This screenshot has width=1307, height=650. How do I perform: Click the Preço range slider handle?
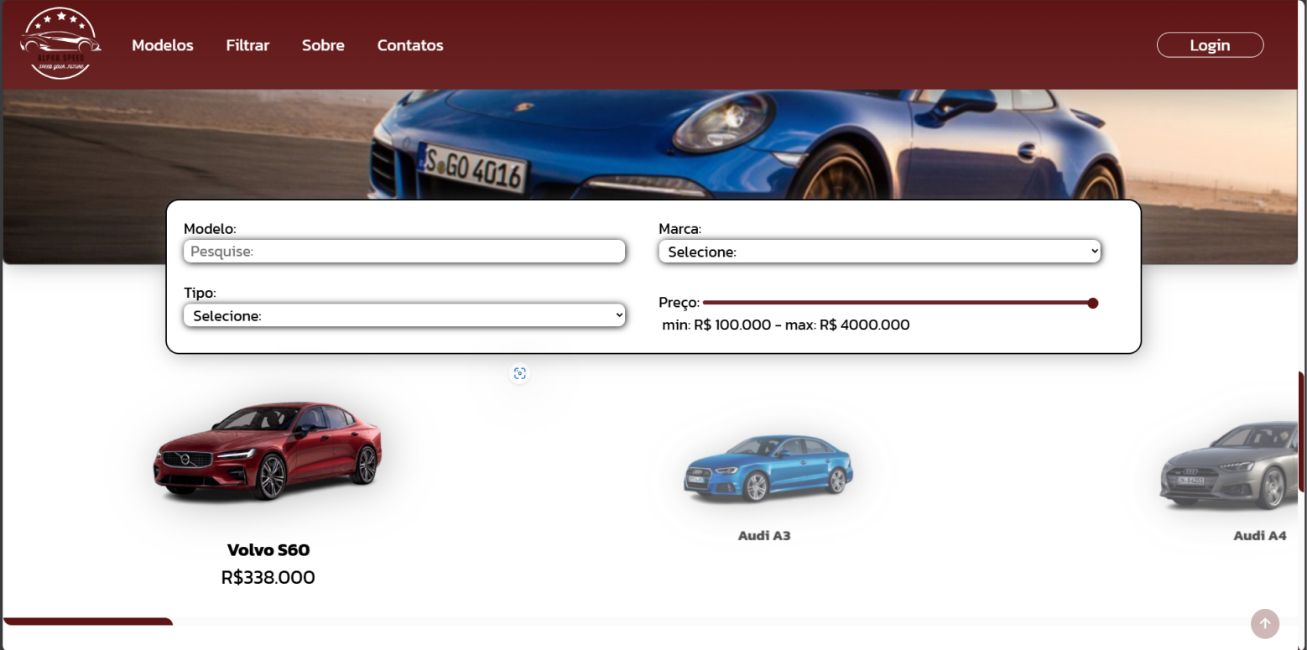pyautogui.click(x=1092, y=303)
